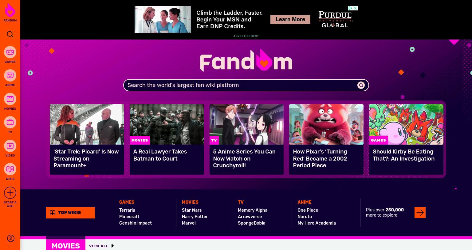Screen dimensions: 472x250
Task: Open the Video play icon
Action: (x=10, y=146)
